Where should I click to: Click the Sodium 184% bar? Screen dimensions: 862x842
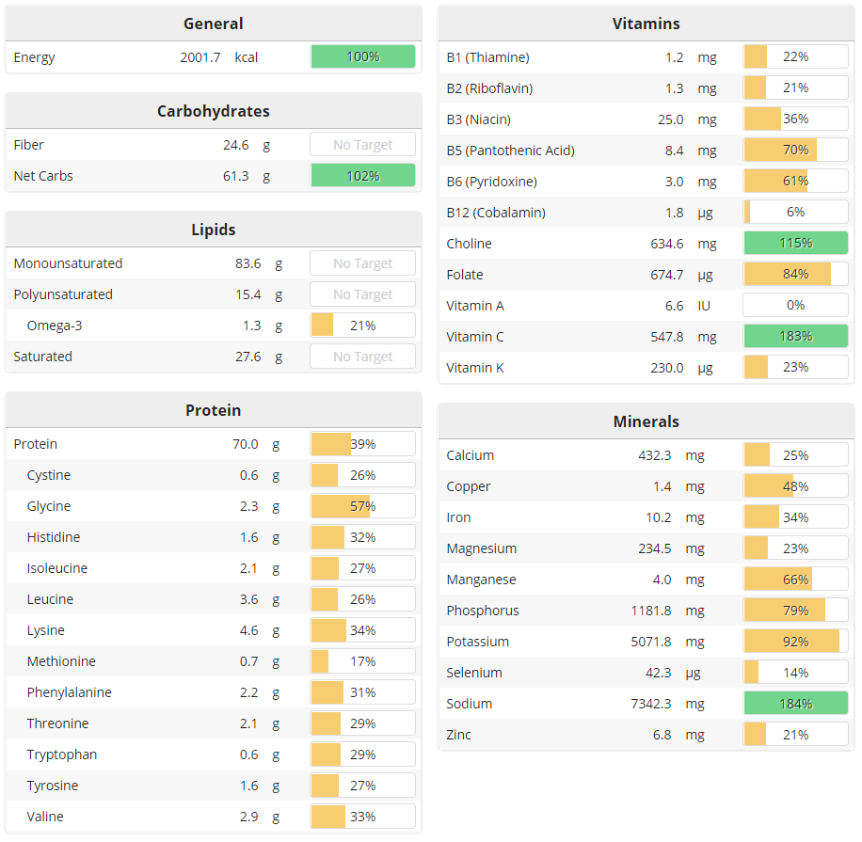(x=795, y=704)
